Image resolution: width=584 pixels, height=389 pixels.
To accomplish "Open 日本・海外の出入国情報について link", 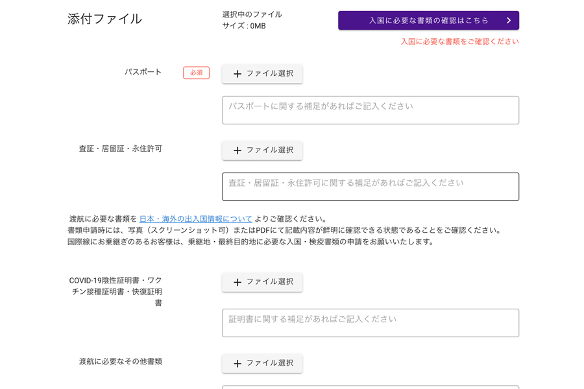I will pyautogui.click(x=195, y=219).
